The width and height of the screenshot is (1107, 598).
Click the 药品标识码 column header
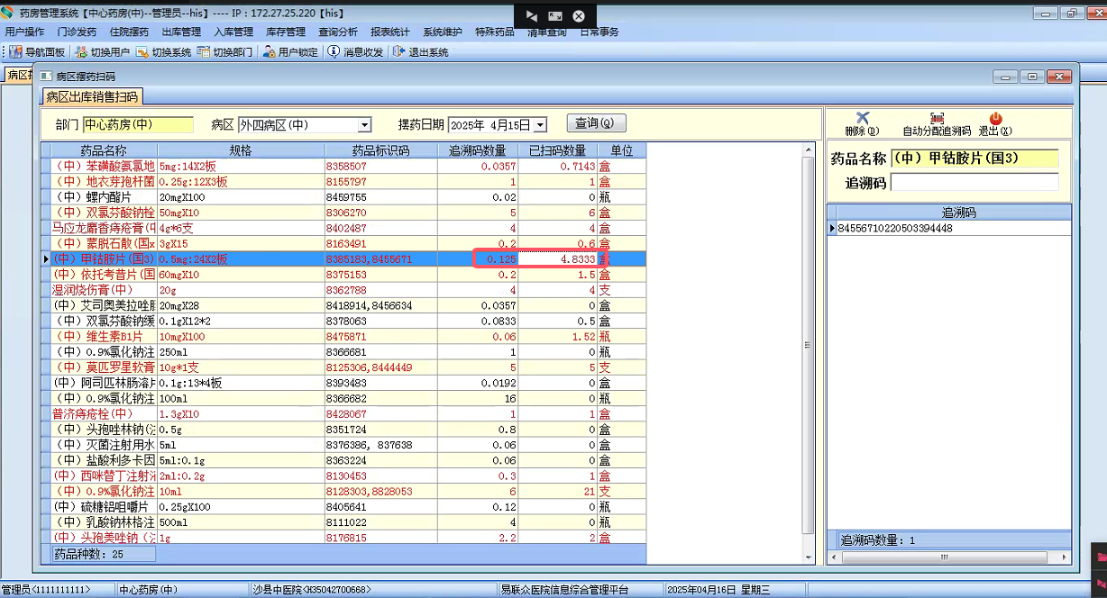[x=380, y=150]
